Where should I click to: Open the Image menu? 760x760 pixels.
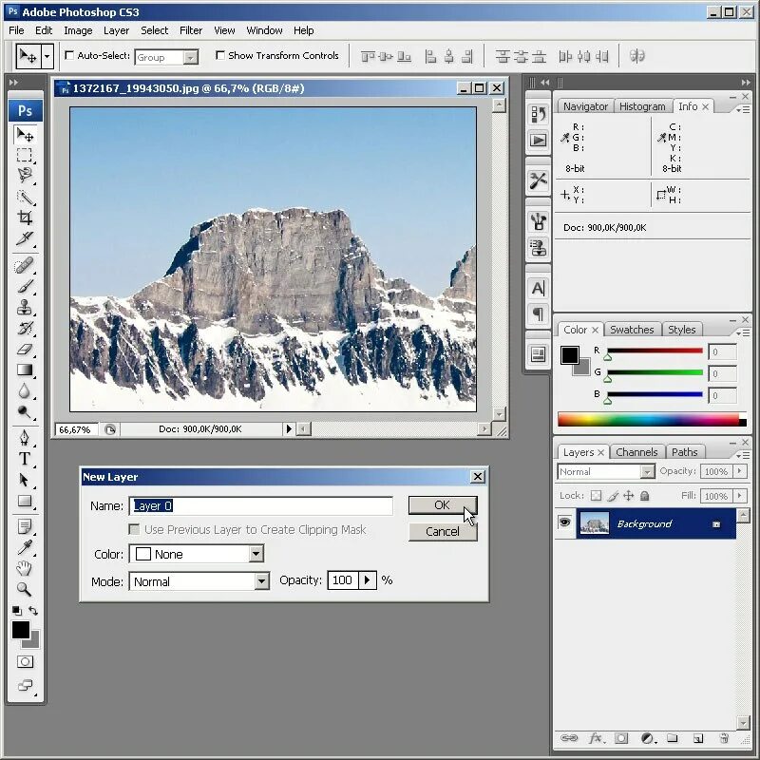tap(78, 30)
